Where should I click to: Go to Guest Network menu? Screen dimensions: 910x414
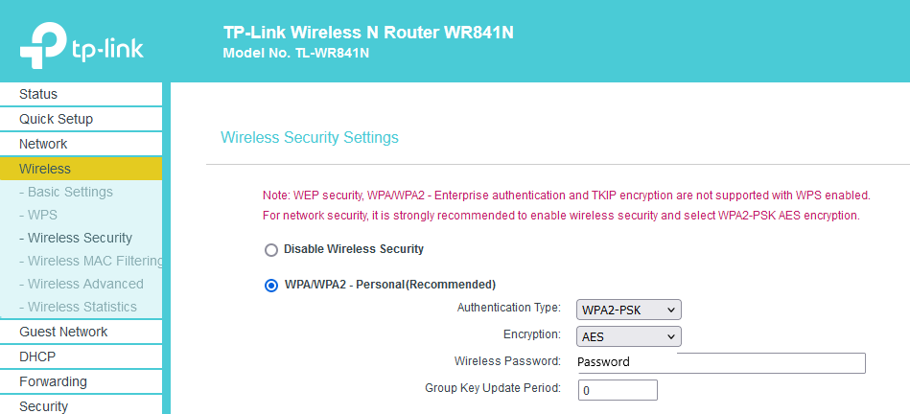81,332
